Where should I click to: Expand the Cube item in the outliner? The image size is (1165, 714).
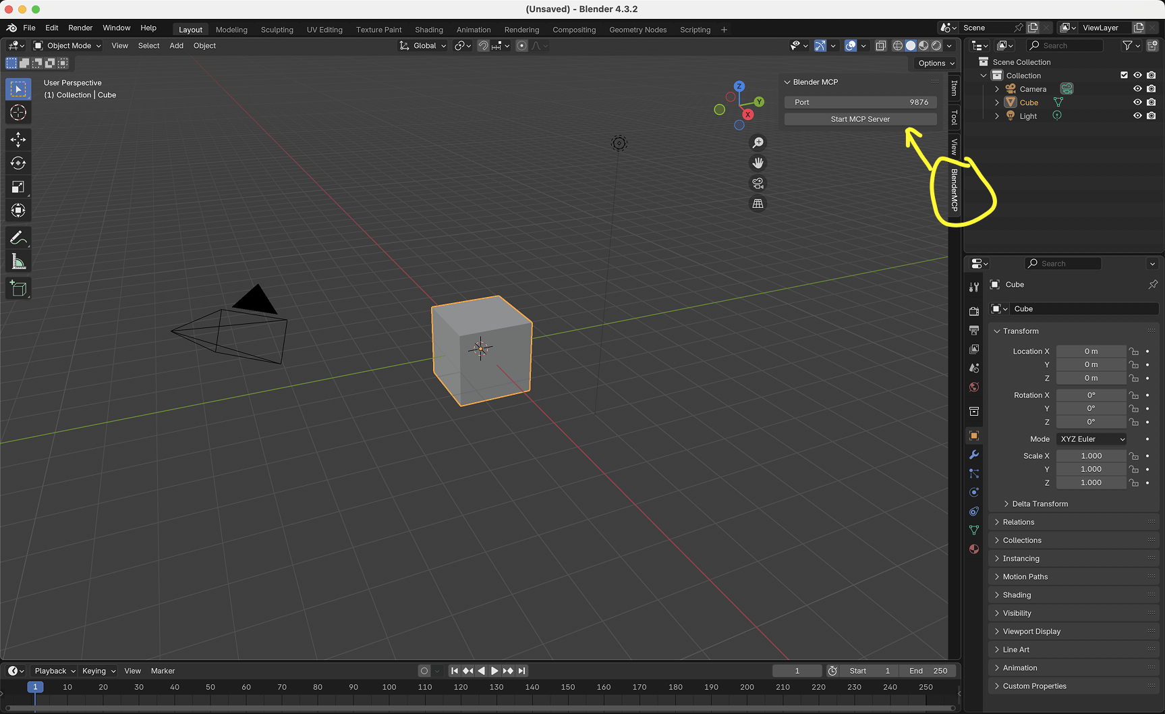997,102
